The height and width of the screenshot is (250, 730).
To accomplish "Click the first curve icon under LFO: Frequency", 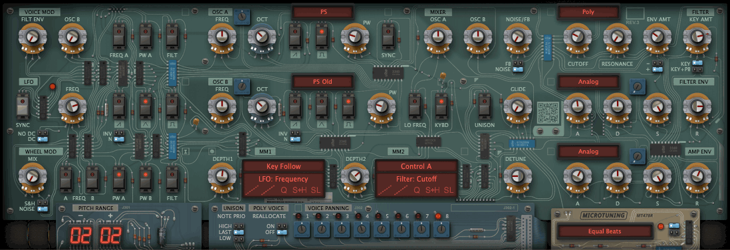I will [253, 190].
